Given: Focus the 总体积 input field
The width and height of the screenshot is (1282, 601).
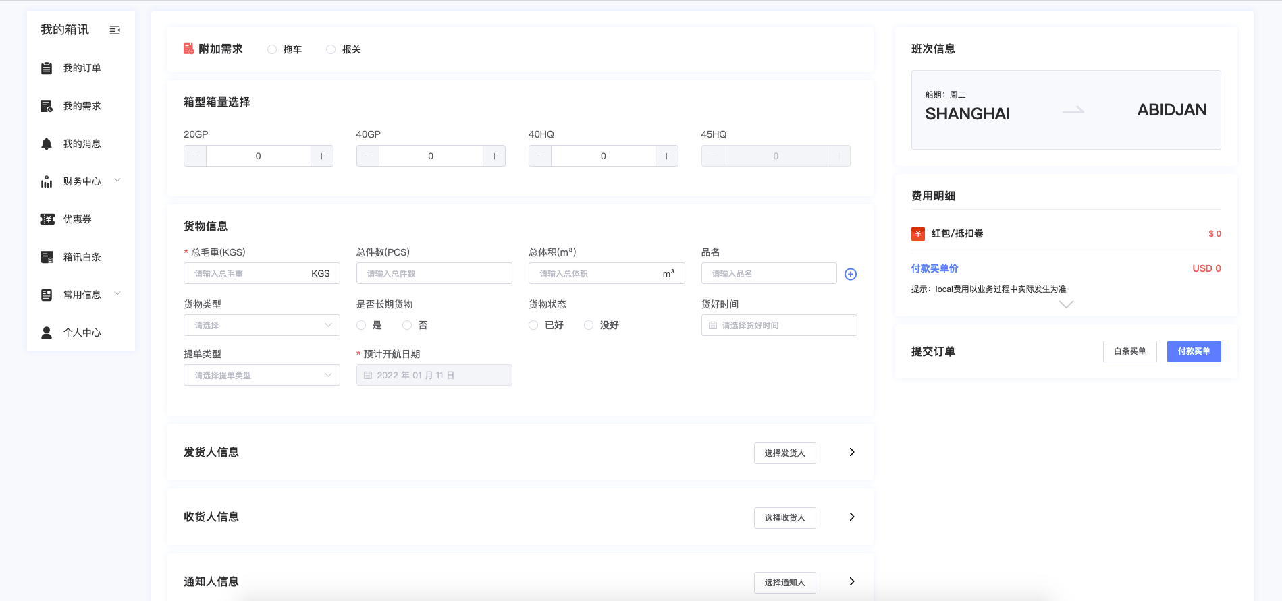Looking at the screenshot, I should click(x=607, y=273).
